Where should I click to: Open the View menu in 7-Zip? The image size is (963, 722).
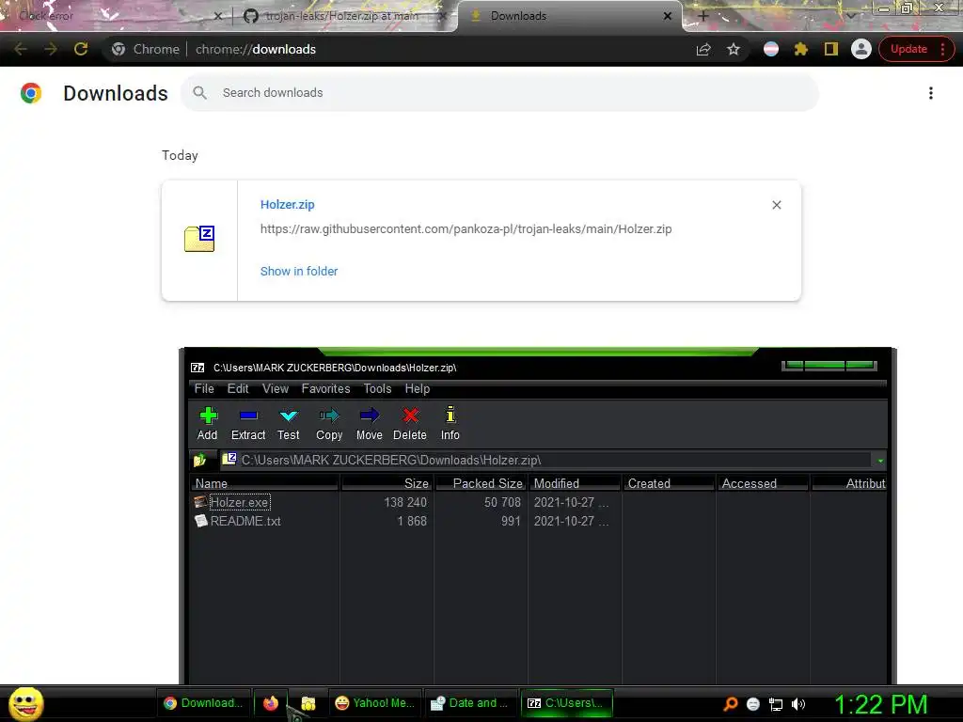276,388
